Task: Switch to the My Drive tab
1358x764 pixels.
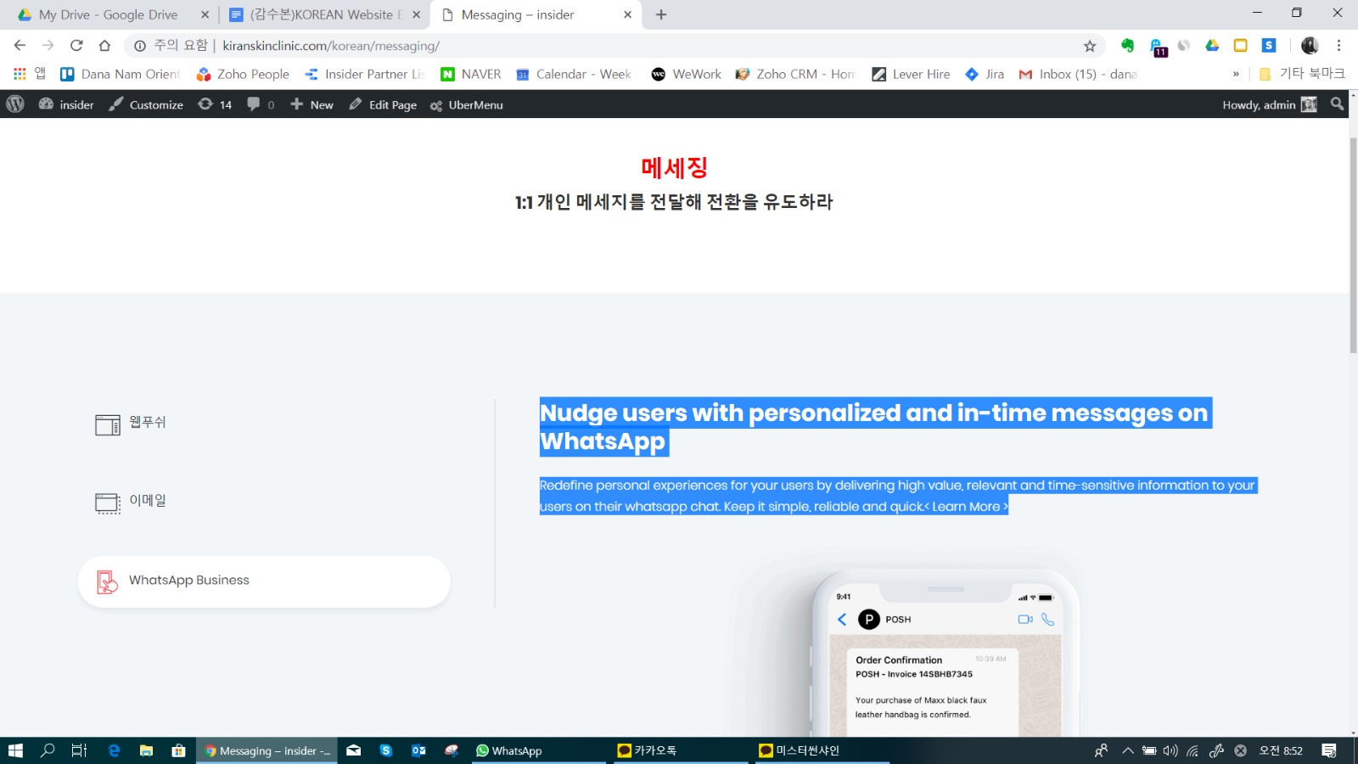Action: point(108,14)
